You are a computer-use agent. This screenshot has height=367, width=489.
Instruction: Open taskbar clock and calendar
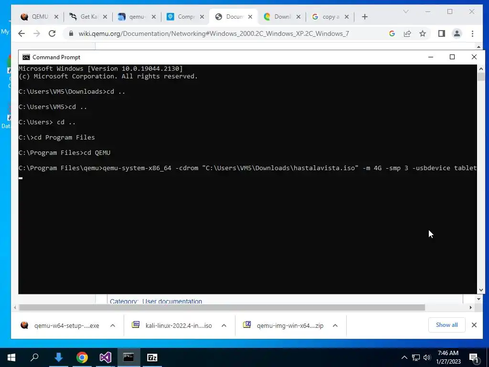(448, 357)
